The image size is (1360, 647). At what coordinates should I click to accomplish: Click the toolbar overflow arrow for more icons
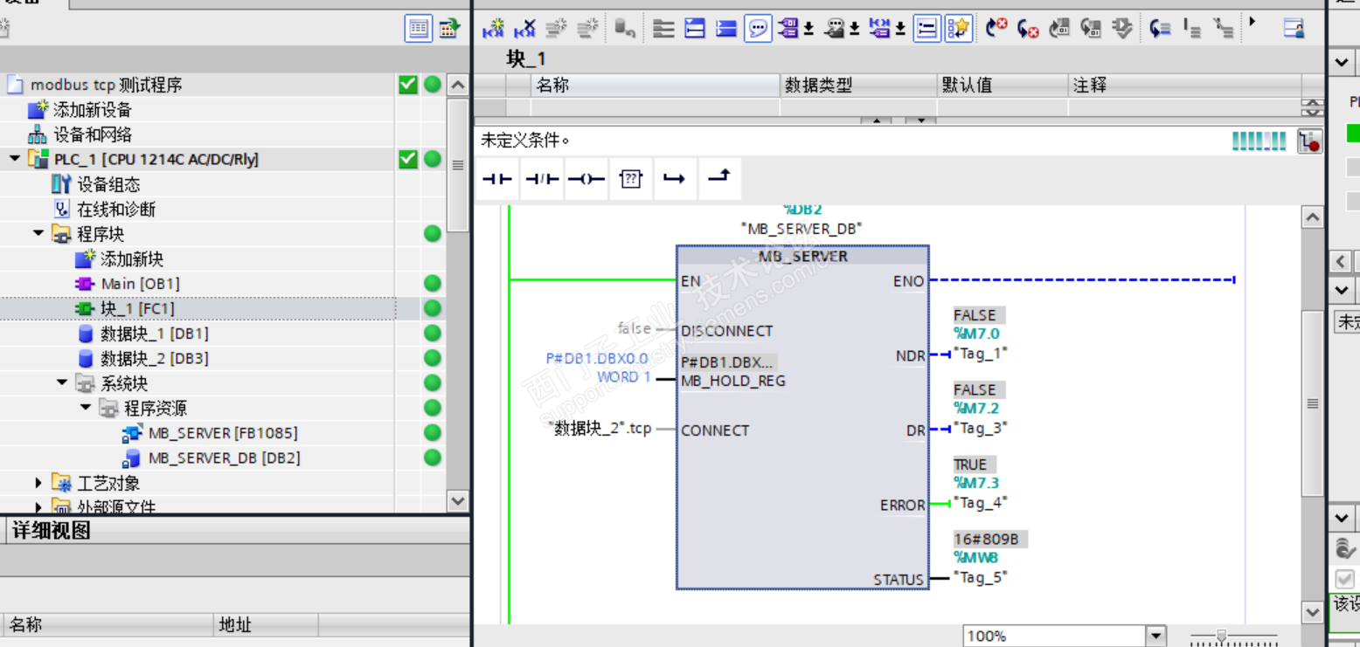(x=1252, y=21)
